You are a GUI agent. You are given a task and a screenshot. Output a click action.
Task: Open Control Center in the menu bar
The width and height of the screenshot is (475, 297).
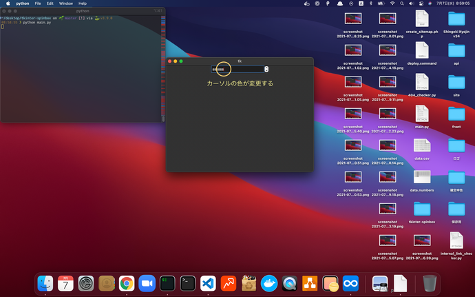(421, 3)
